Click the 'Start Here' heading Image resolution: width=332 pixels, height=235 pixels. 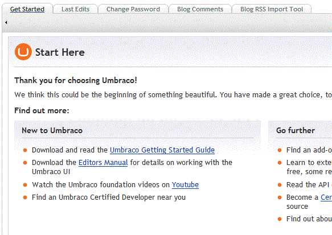coord(60,52)
